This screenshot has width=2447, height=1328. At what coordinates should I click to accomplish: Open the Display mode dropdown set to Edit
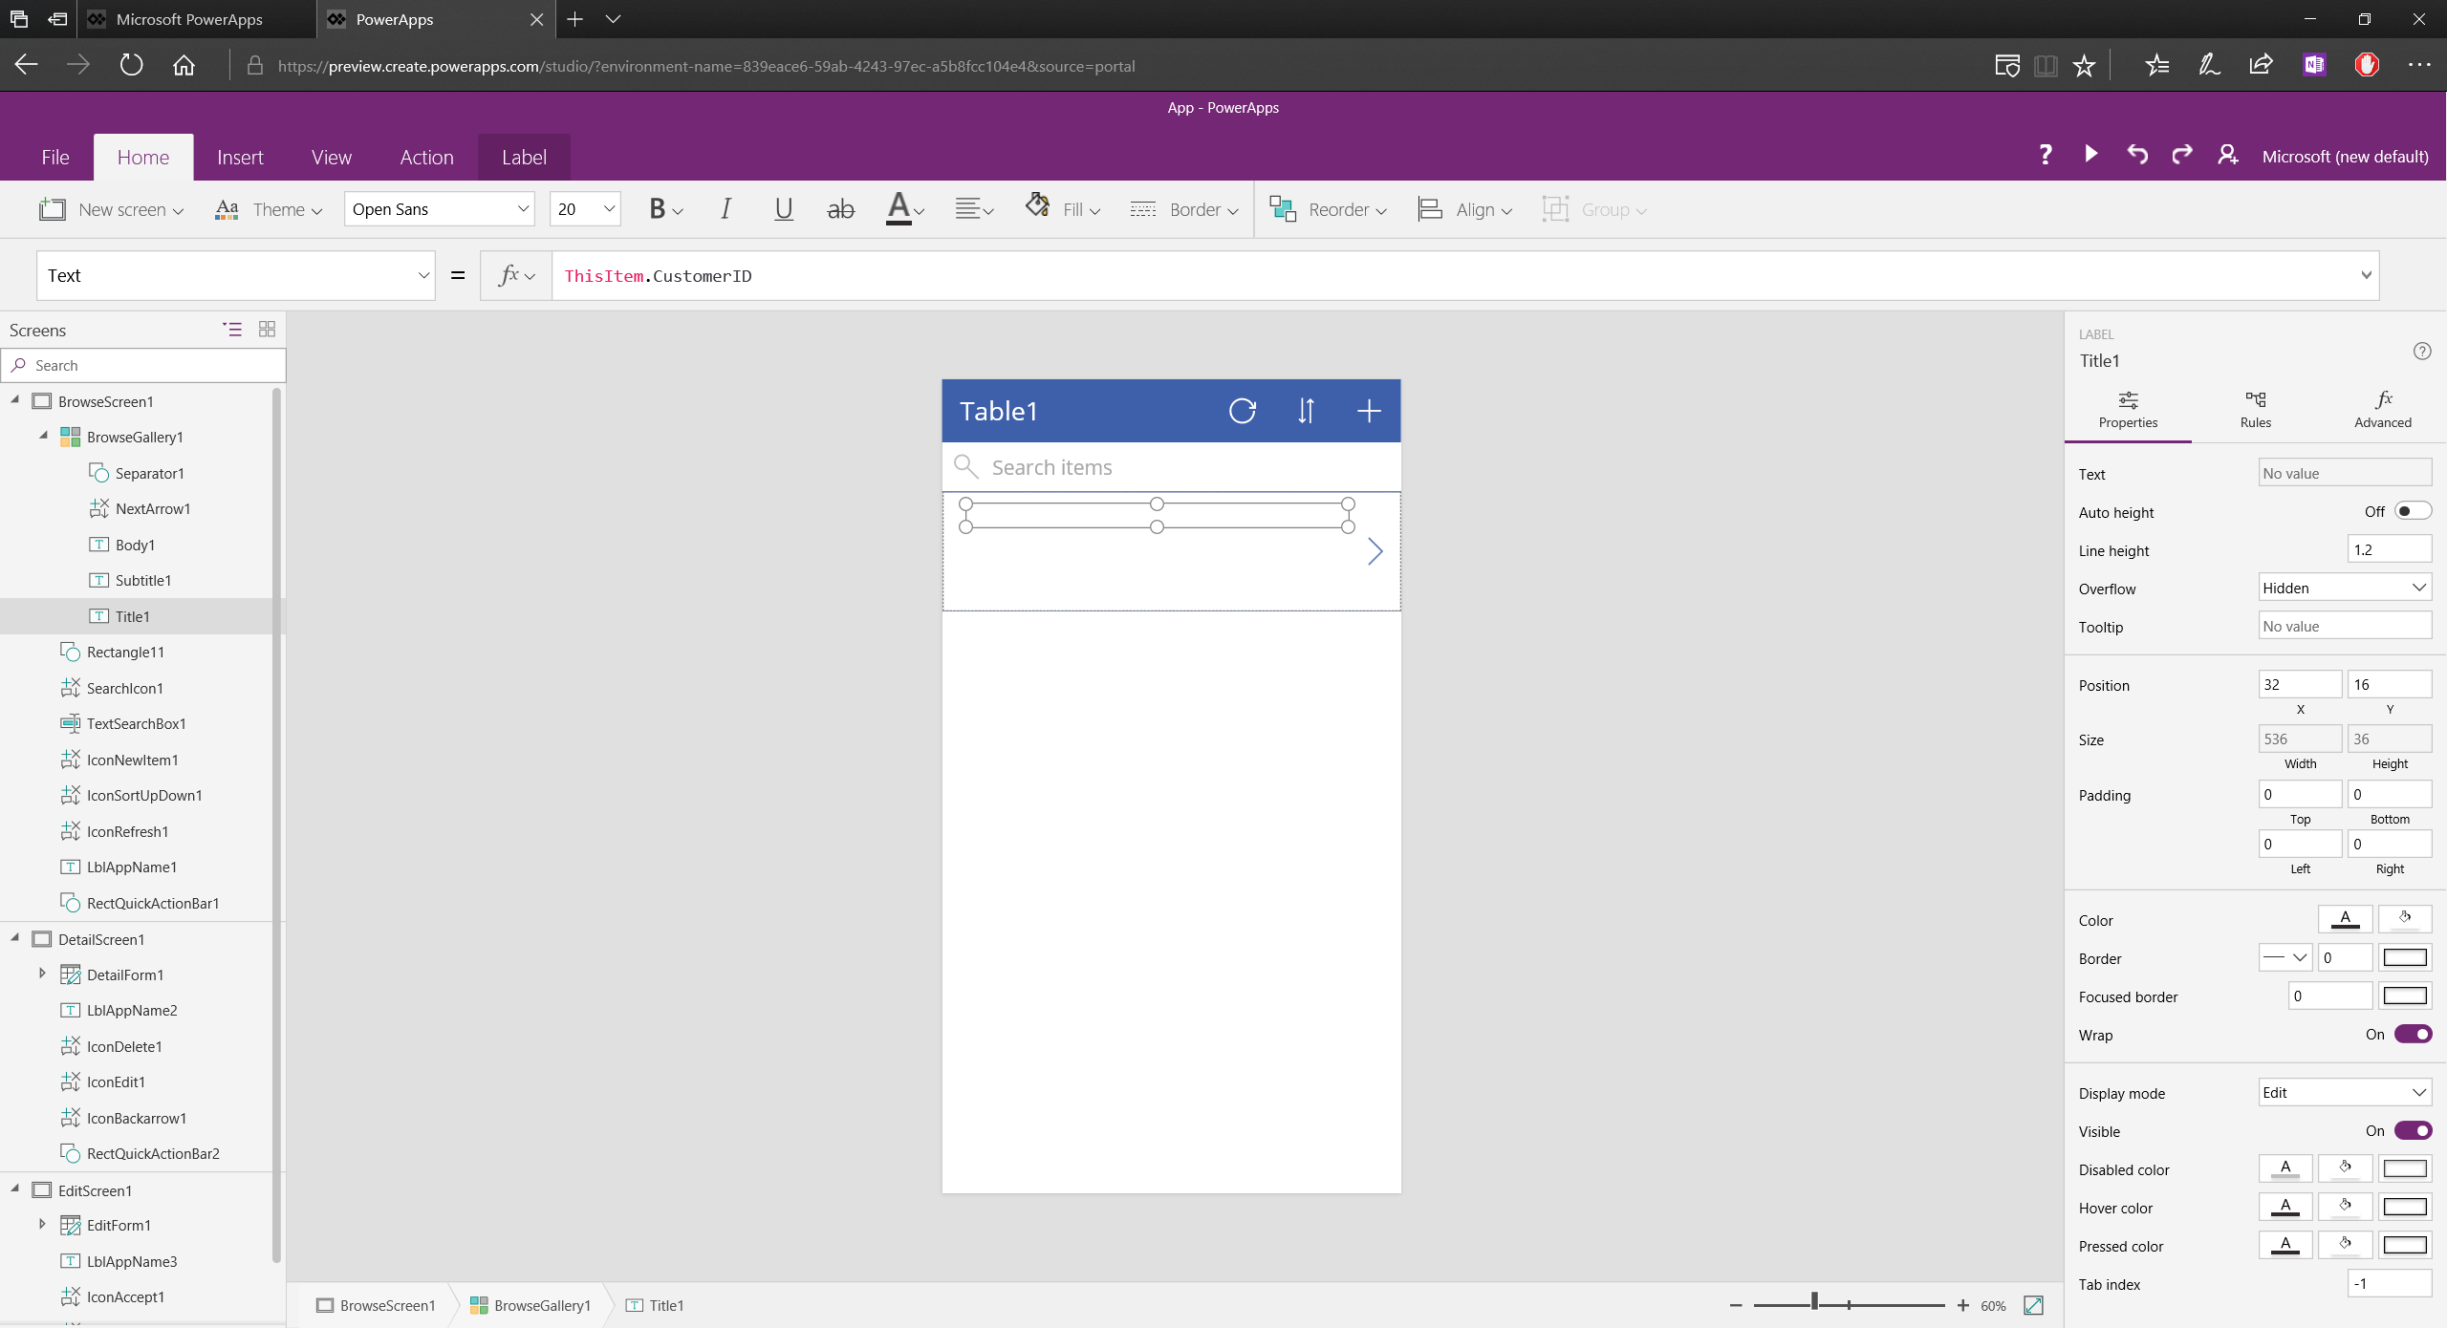(x=2345, y=1092)
